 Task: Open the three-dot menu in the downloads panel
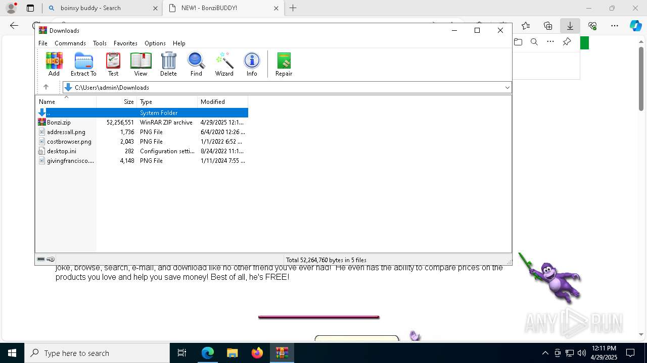pos(550,42)
